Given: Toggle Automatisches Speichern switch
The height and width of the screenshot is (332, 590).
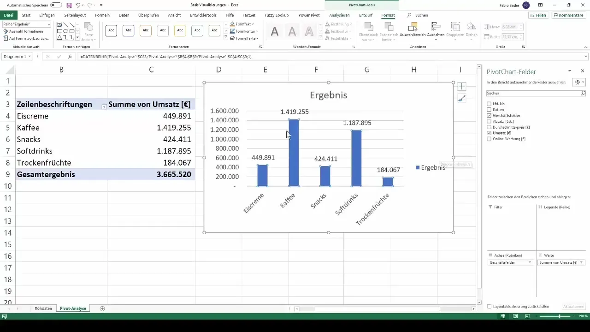Looking at the screenshot, I should pyautogui.click(x=56, y=5).
